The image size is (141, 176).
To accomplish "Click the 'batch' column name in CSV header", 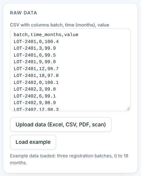I will click(x=21, y=35).
